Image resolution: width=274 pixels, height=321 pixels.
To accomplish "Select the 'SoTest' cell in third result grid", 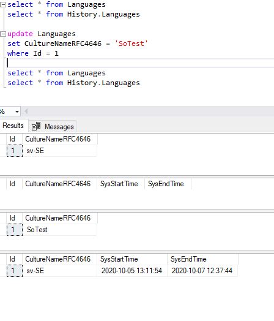I will pos(60,230).
